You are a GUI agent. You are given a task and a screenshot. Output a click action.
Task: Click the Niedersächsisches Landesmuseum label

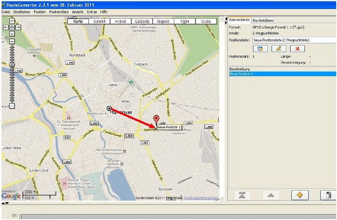[x=109, y=152]
